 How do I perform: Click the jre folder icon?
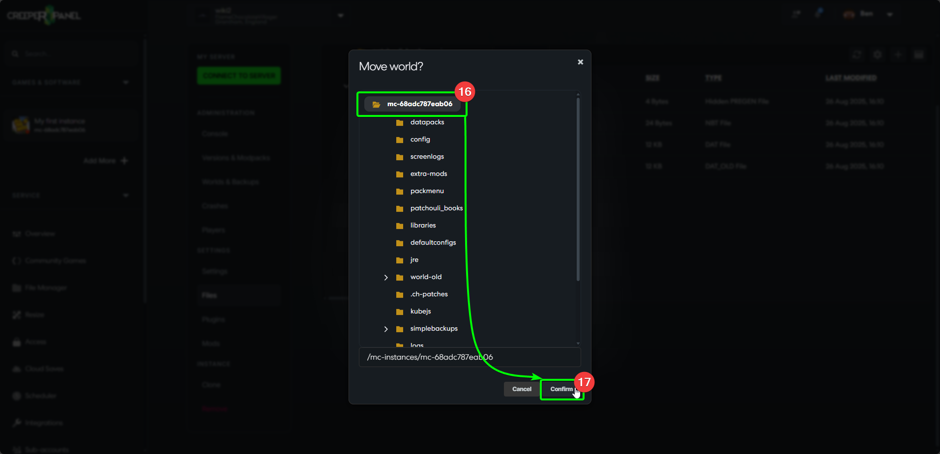[400, 260]
